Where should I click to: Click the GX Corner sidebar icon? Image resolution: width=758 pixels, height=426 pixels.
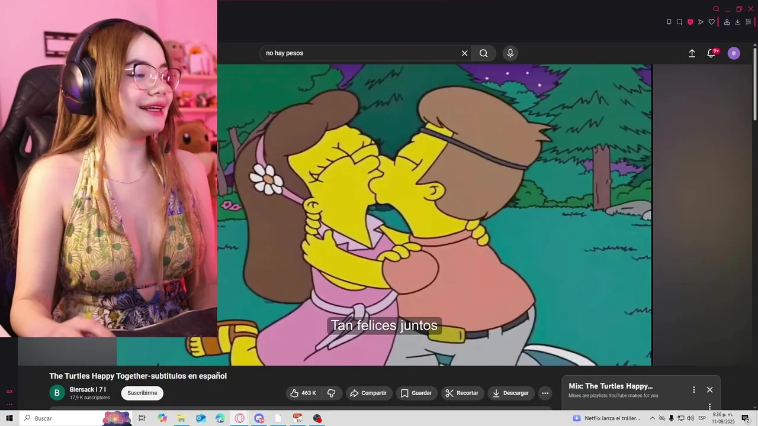[9, 392]
